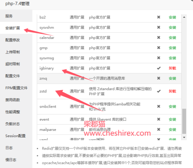
Task: Open 配置修改 settings tab
Action: coord(16,40)
